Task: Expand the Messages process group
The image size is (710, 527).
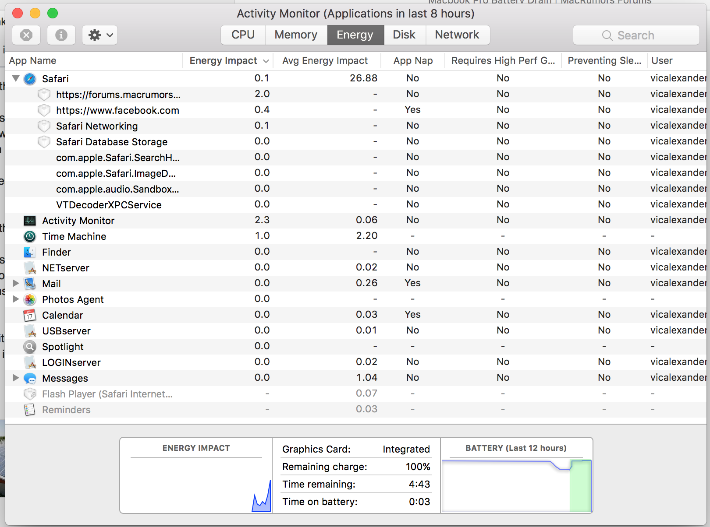Action: click(x=16, y=378)
